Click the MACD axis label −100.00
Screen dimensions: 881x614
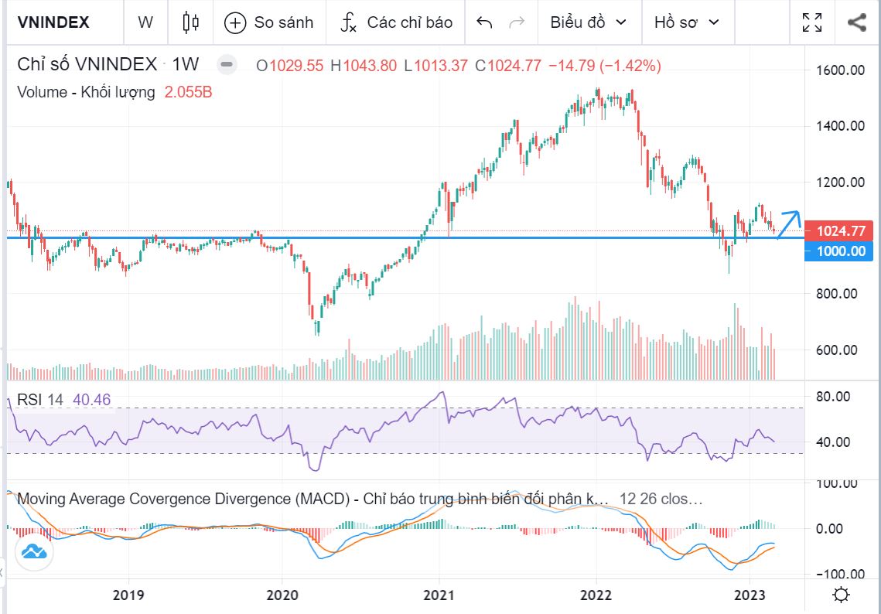[x=840, y=574]
